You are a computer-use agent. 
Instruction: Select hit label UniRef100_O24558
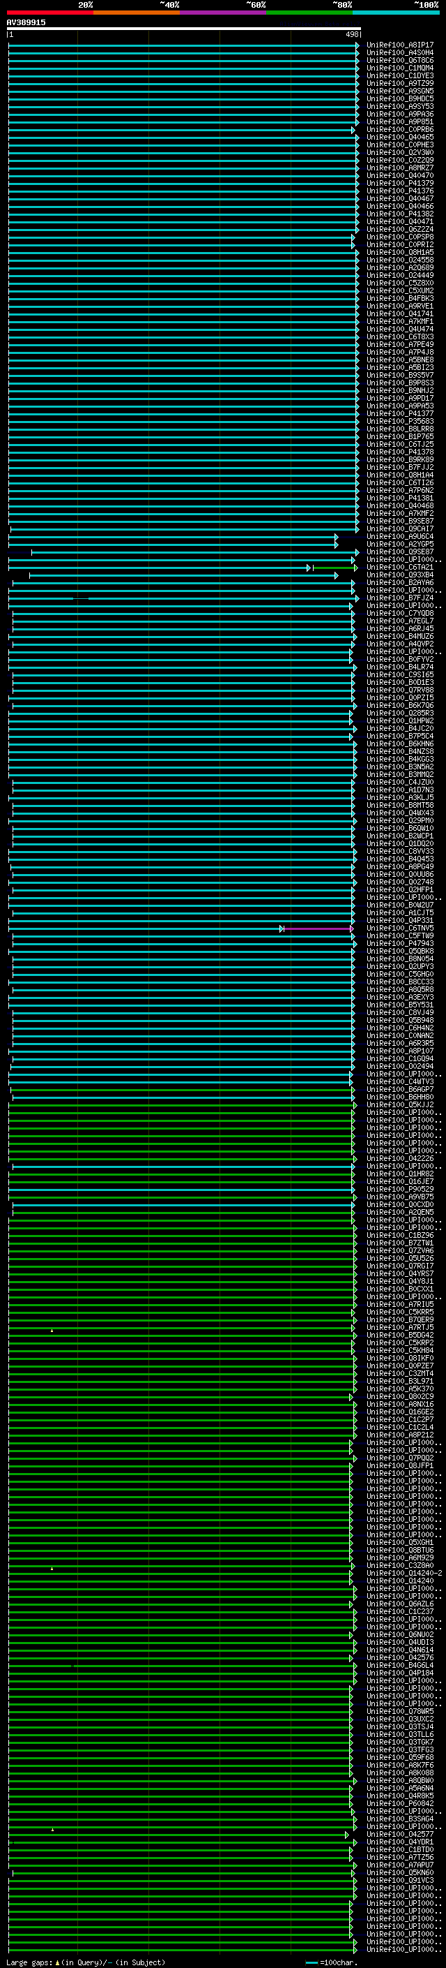(400, 260)
